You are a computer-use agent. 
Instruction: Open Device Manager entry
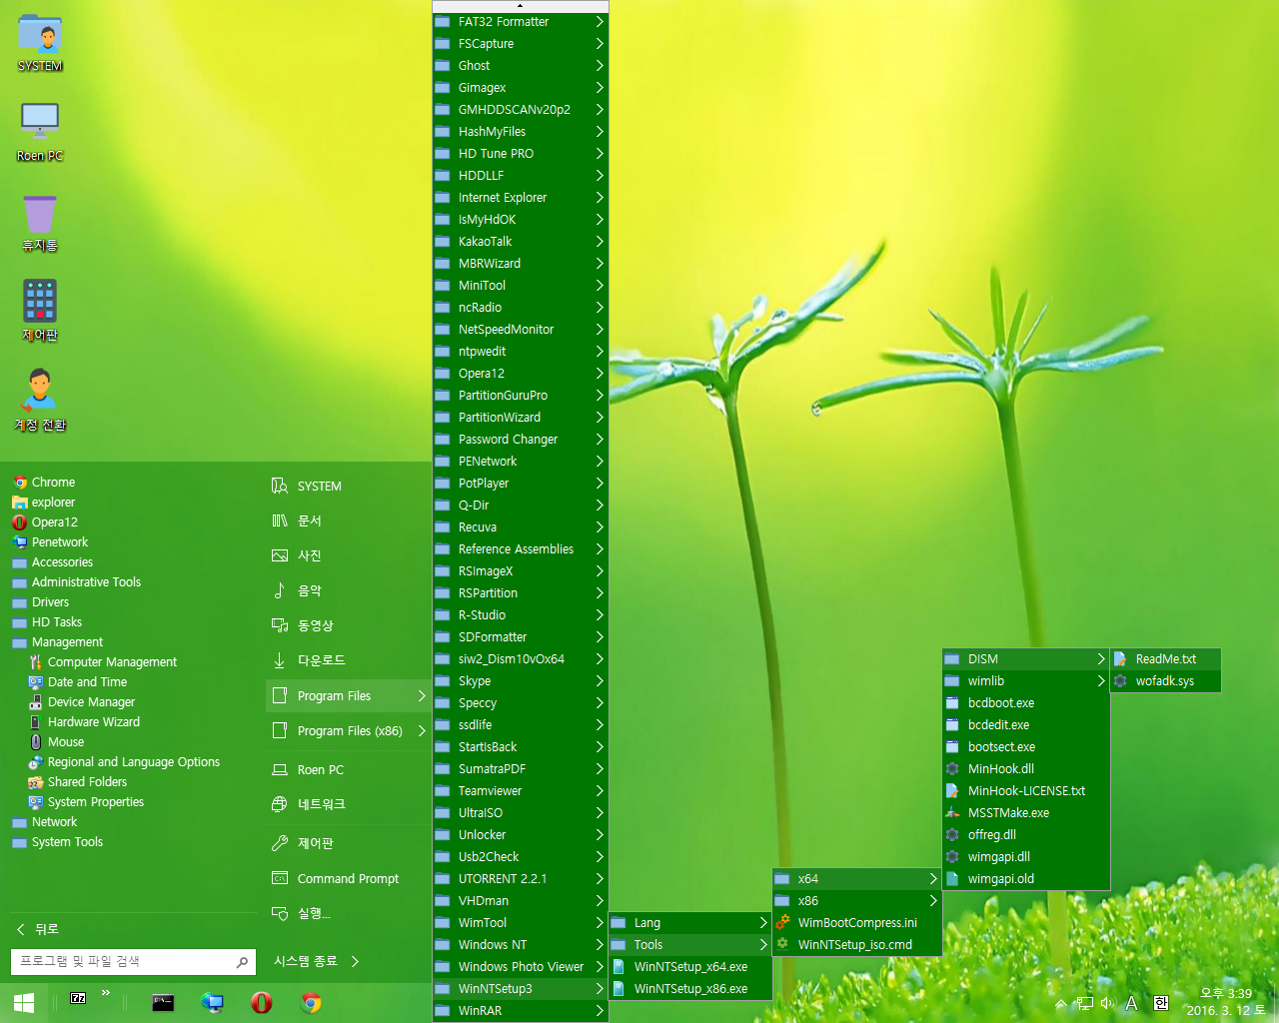coord(91,702)
